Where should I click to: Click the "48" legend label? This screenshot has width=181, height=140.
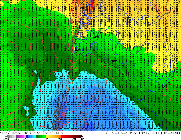pos(82,139)
